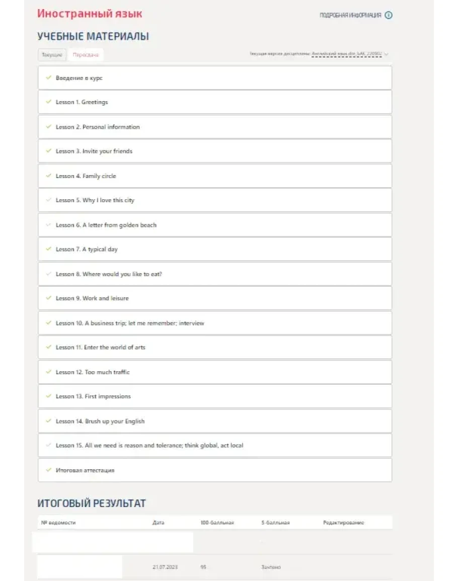Switch to the Текущие tab

point(52,55)
